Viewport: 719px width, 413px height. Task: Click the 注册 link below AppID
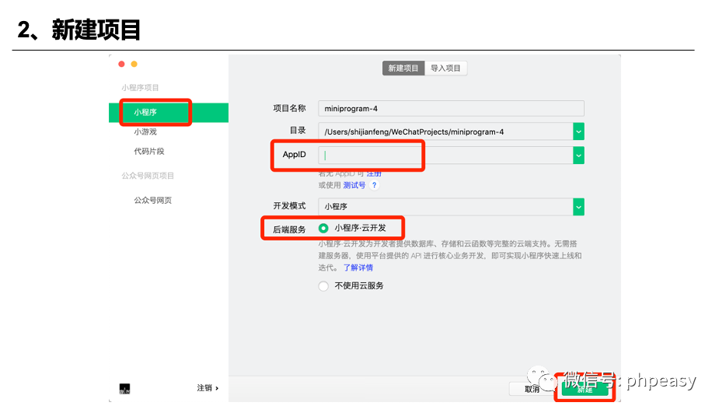click(374, 173)
